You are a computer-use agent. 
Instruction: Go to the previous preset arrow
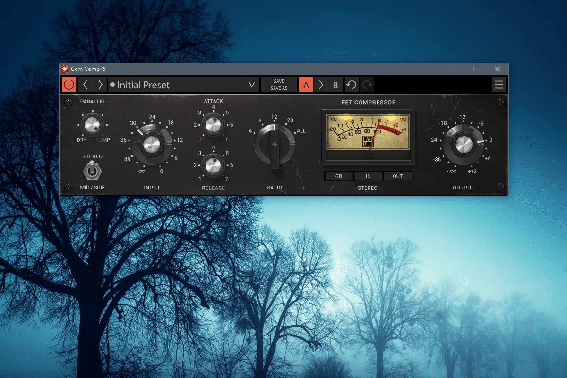click(x=86, y=85)
